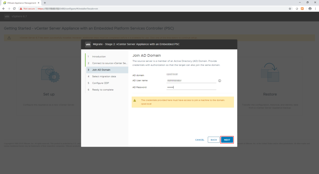Open the Chrome three-dot menu
319x174 pixels.
(315, 8)
